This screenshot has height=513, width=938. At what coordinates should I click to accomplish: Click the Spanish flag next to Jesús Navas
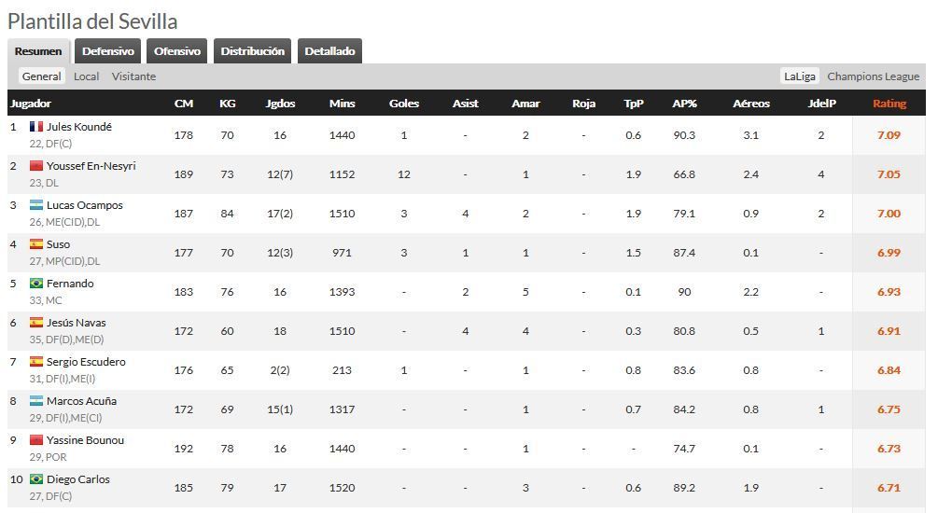36,323
